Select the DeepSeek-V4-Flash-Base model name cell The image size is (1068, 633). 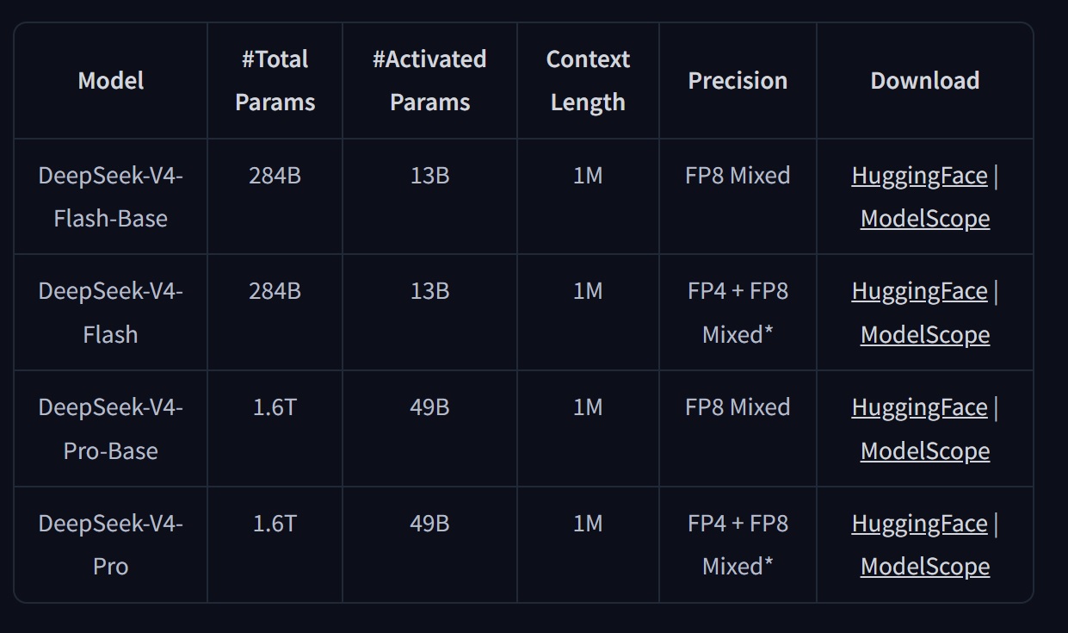tap(111, 197)
